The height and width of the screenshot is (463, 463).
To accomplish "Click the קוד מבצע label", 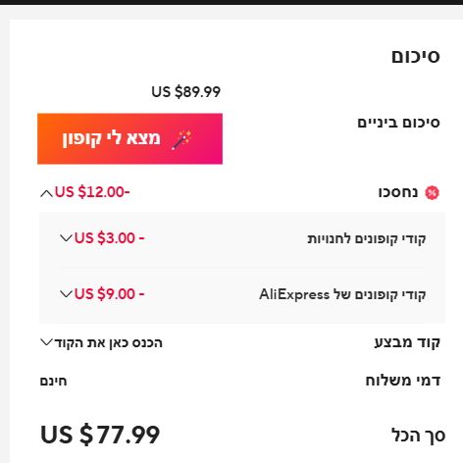I will 407,342.
